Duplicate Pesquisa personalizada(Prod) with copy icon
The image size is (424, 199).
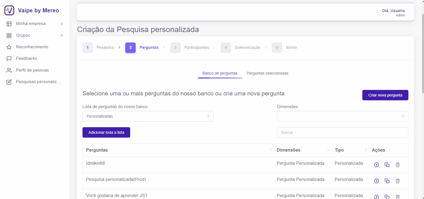click(x=387, y=181)
